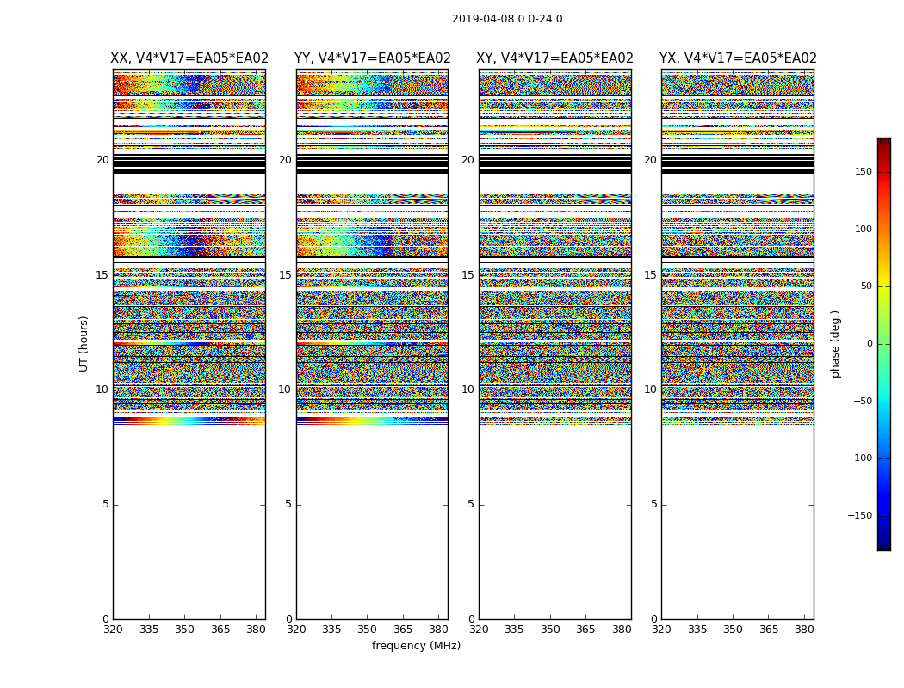This screenshot has width=904, height=688.
Task: Click the YY phase waterfall plot
Action: pos(372,344)
